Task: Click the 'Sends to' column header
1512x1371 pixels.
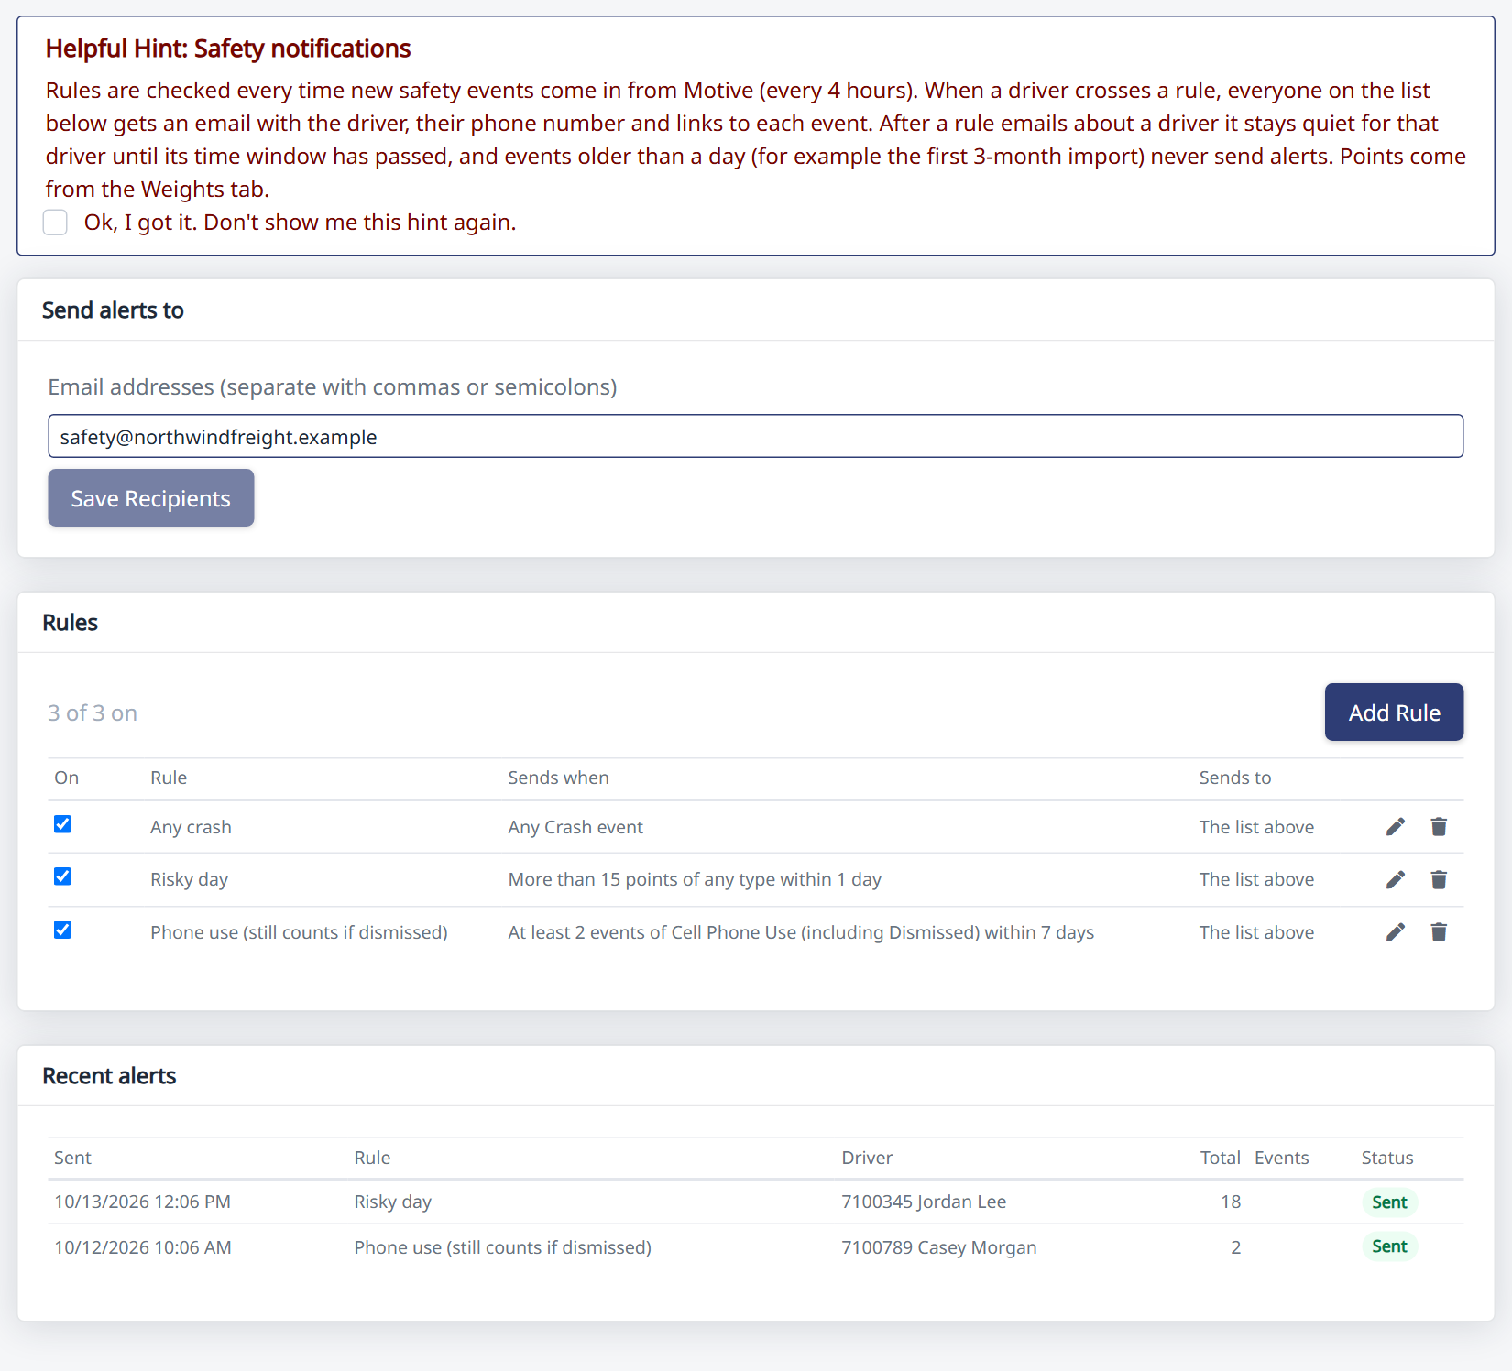Action: point(1234,778)
